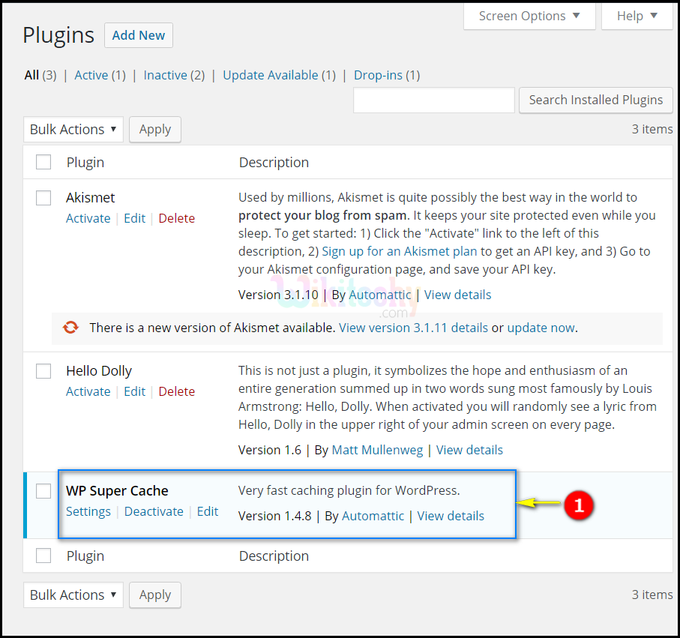Check the Akismet plugin checkbox
680x638 pixels.
tap(43, 198)
